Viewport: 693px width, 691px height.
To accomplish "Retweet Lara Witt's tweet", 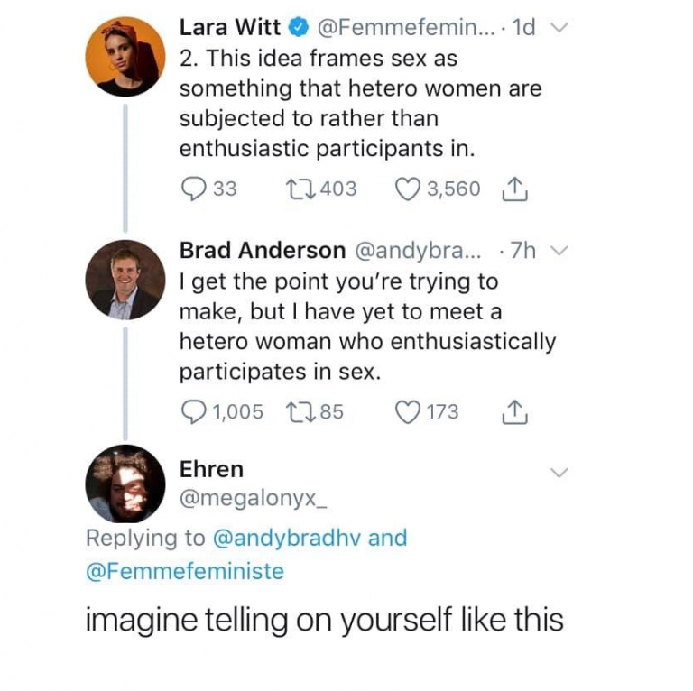I will coord(298,189).
